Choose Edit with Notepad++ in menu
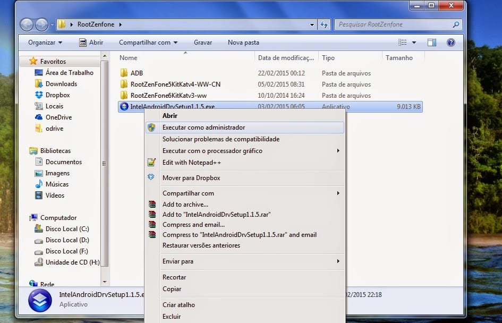This screenshot has height=323, width=502. coord(191,163)
